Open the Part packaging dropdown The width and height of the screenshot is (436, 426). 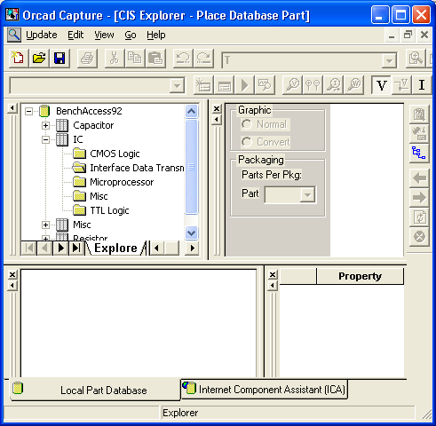[308, 194]
